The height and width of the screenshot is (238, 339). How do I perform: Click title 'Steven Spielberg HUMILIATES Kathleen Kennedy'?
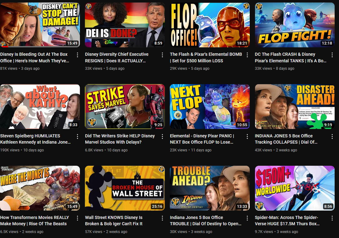(x=35, y=139)
